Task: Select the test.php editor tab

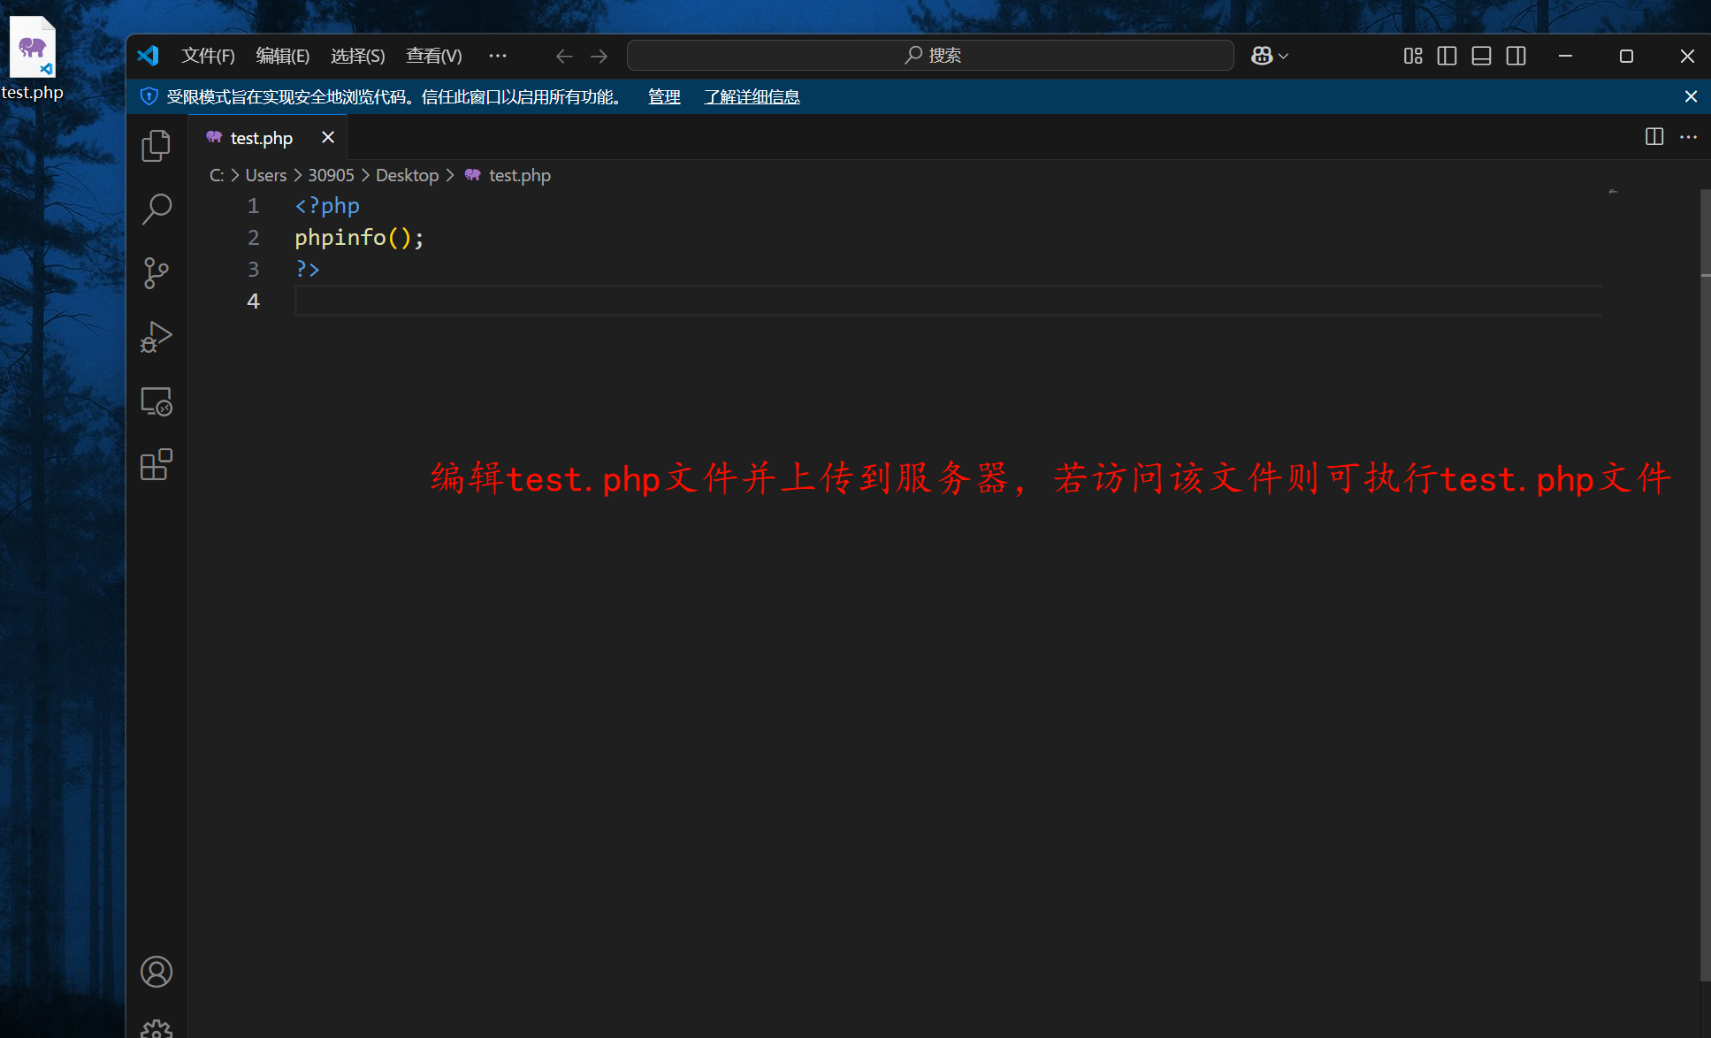Action: (x=261, y=138)
